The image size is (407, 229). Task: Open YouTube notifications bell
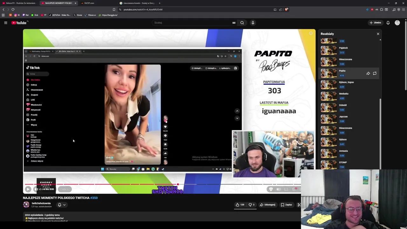coord(388,23)
